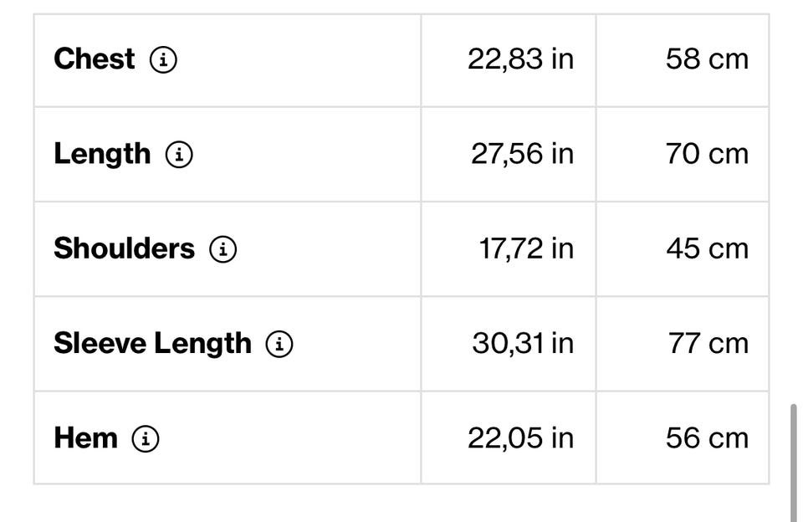Screen dimensions: 803x522
Task: Click the Chest row label
Action: [95, 59]
